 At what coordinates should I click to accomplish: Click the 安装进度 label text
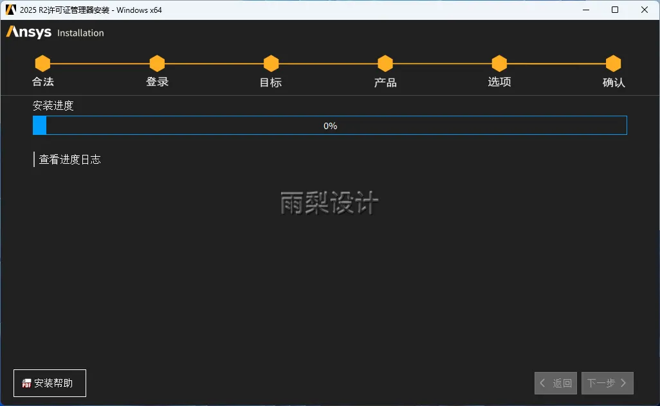click(53, 105)
